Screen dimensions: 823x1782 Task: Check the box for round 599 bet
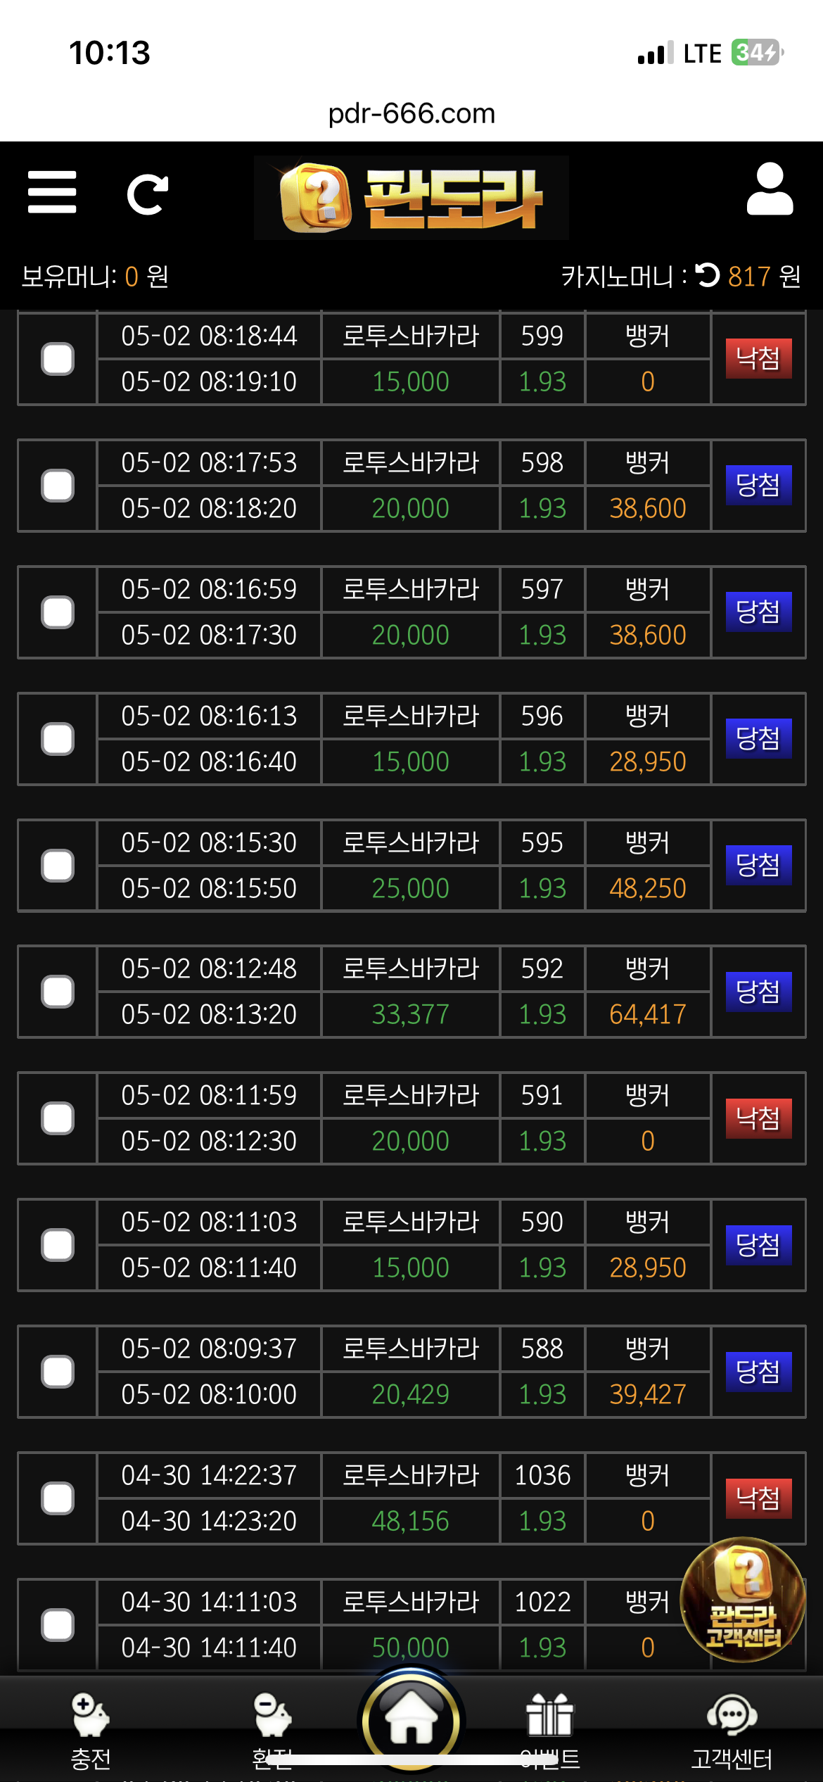pyautogui.click(x=58, y=359)
